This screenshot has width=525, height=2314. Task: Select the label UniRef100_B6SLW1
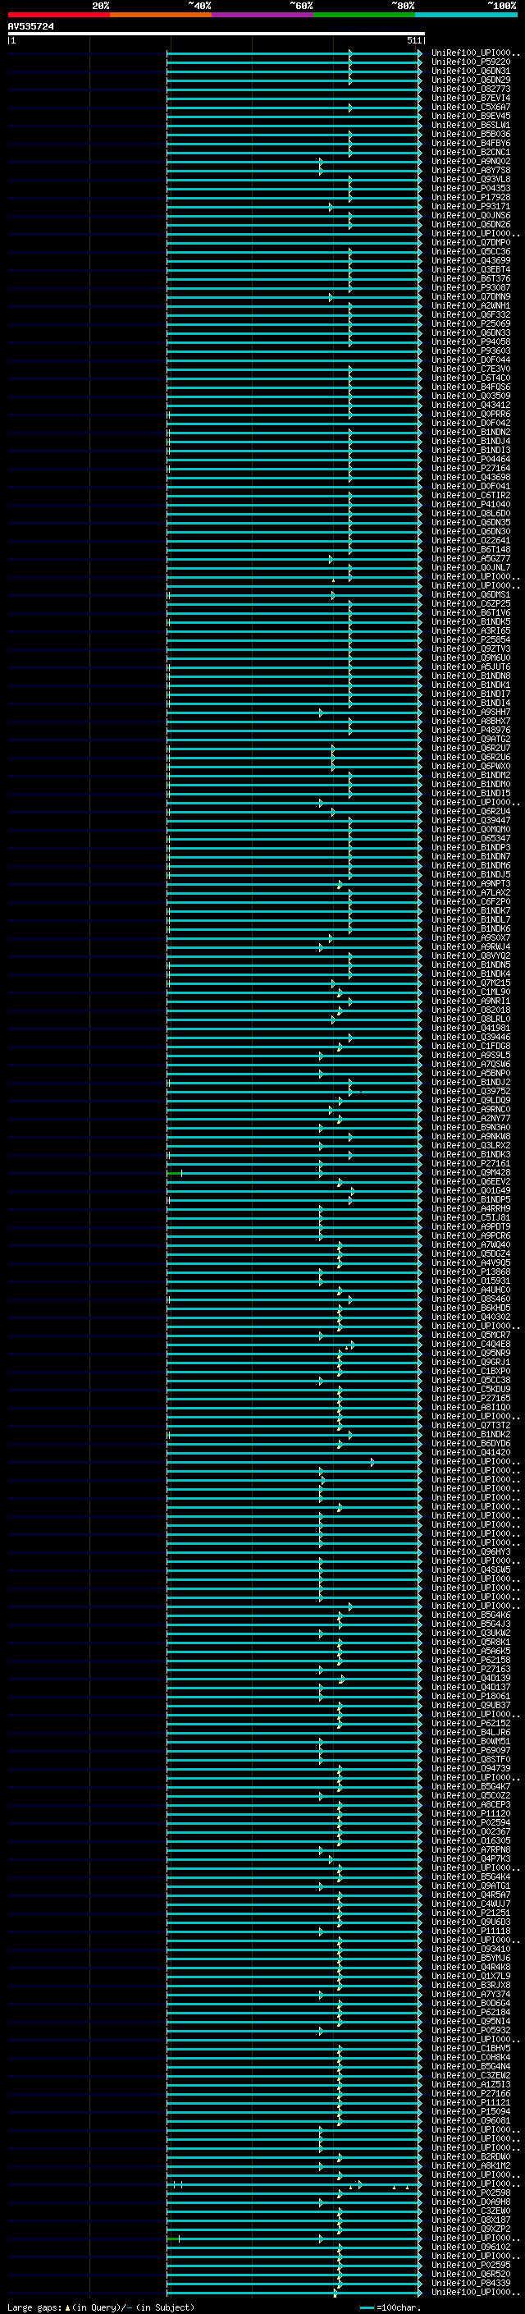coord(471,126)
